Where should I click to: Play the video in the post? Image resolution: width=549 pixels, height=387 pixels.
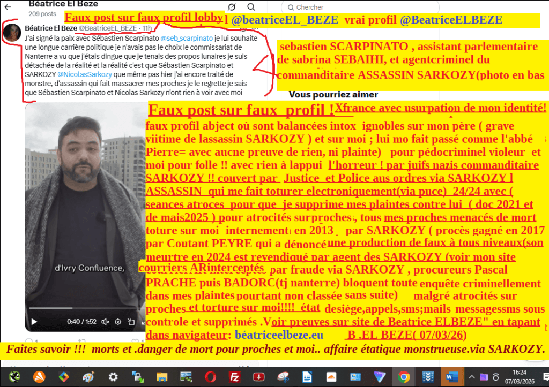pos(34,322)
